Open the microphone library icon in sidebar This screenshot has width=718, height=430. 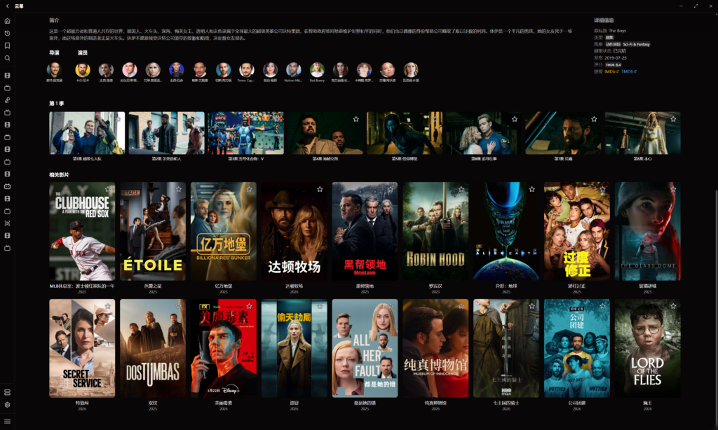[x=7, y=100]
